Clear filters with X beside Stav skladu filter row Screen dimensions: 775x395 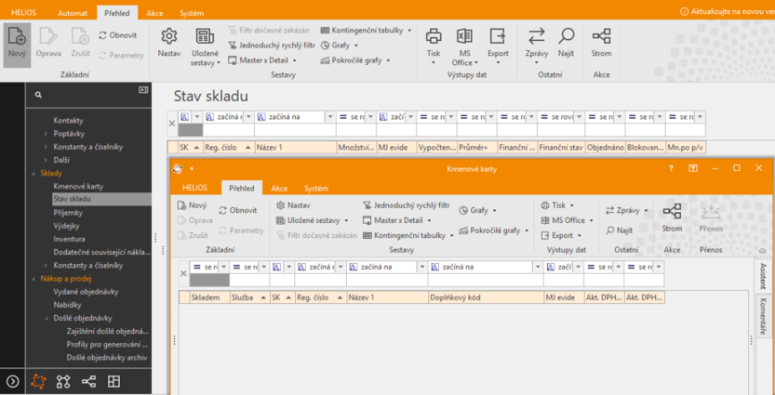coord(172,124)
